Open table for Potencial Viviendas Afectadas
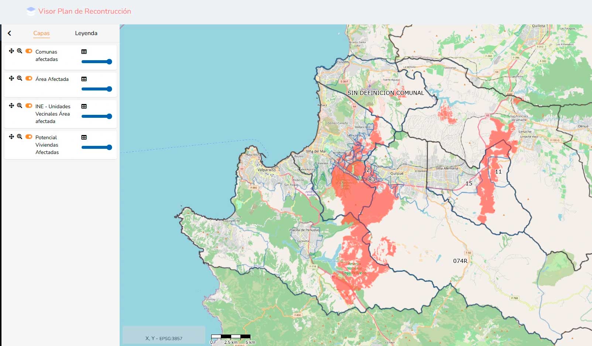592x346 pixels. coord(84,137)
